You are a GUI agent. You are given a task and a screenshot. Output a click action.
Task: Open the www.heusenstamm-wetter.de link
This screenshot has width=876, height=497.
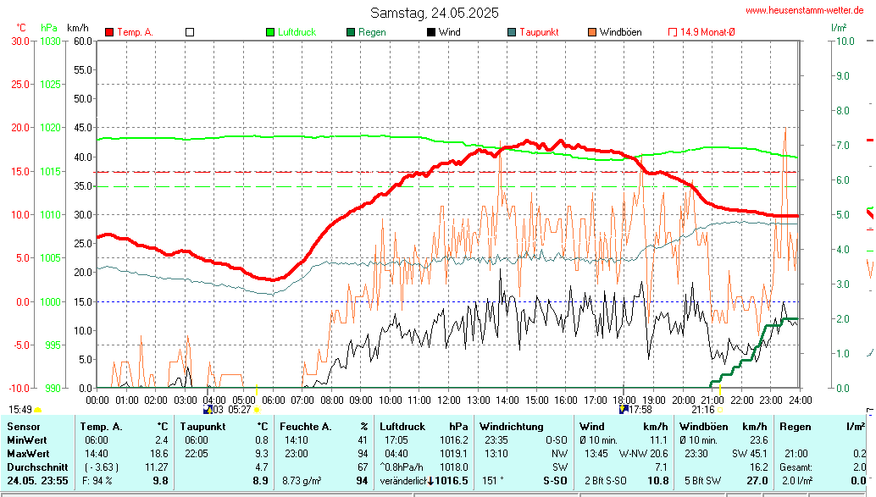(x=804, y=10)
